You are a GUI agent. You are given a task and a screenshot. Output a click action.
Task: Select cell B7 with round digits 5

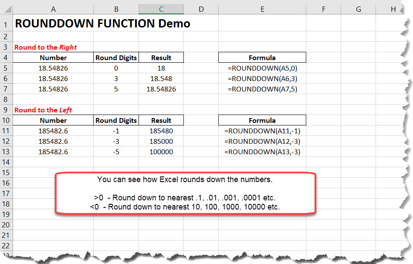click(116, 89)
